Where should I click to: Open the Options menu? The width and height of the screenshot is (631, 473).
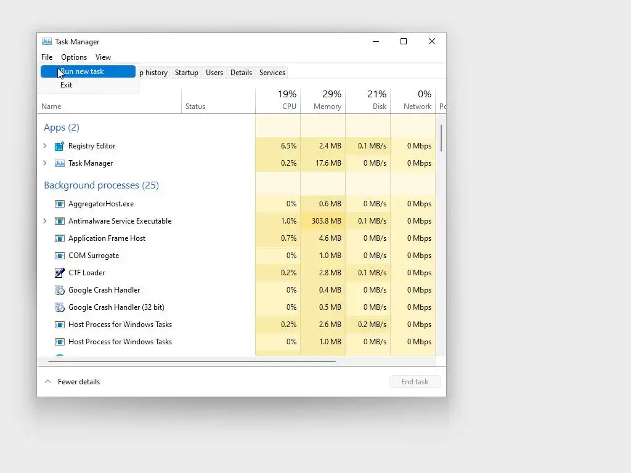coord(74,57)
